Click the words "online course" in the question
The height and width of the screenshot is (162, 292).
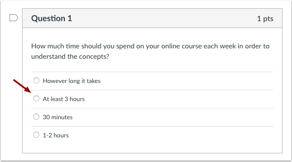click(180, 46)
